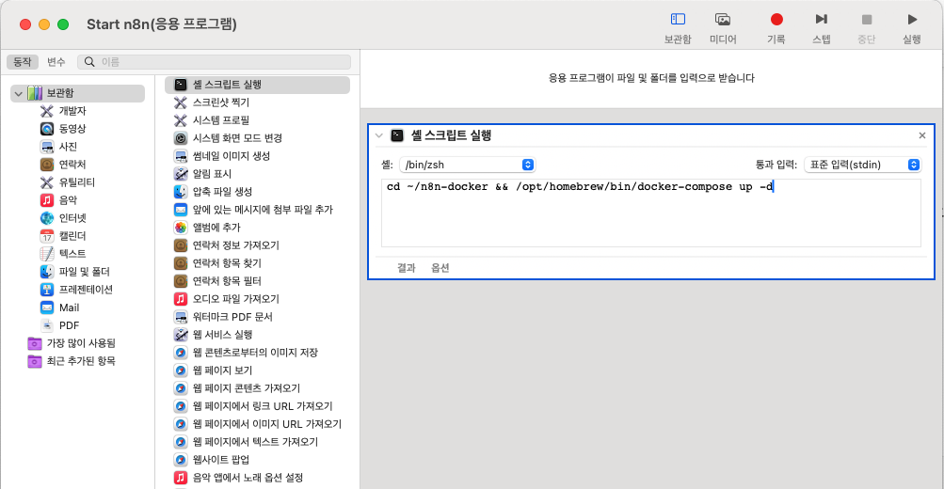Select 프레젠테이션 category in library

[86, 290]
